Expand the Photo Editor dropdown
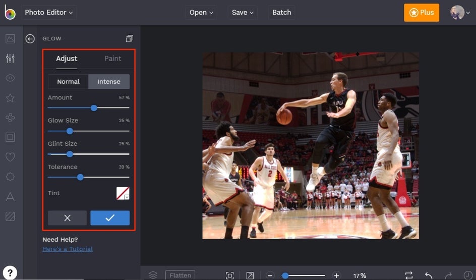Viewport: 476px width, 280px height. tap(48, 13)
